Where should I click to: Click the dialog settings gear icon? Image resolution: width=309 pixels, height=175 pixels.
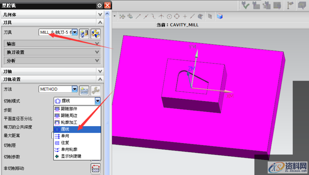(x=100, y=5)
